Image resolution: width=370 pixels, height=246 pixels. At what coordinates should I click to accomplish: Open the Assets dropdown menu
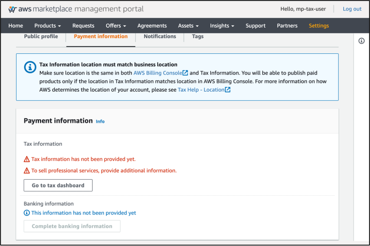pyautogui.click(x=188, y=26)
